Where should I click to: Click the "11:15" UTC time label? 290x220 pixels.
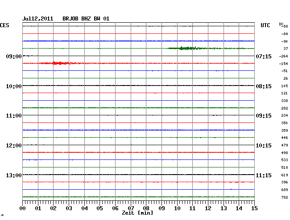click(x=264, y=175)
